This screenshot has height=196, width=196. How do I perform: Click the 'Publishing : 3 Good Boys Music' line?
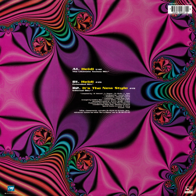tap(116, 98)
